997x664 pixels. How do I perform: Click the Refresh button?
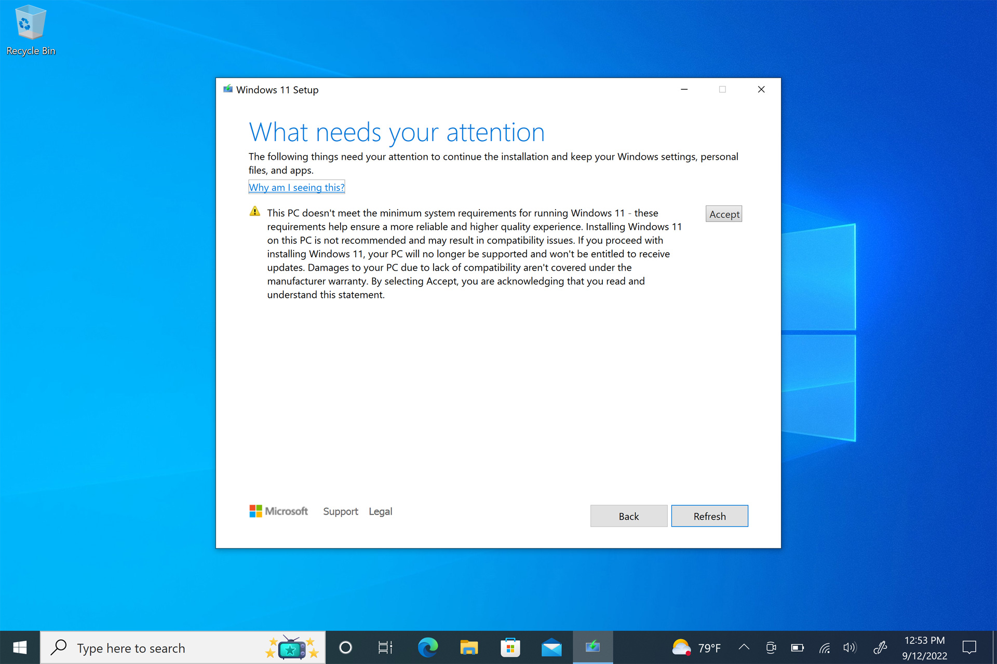point(709,516)
